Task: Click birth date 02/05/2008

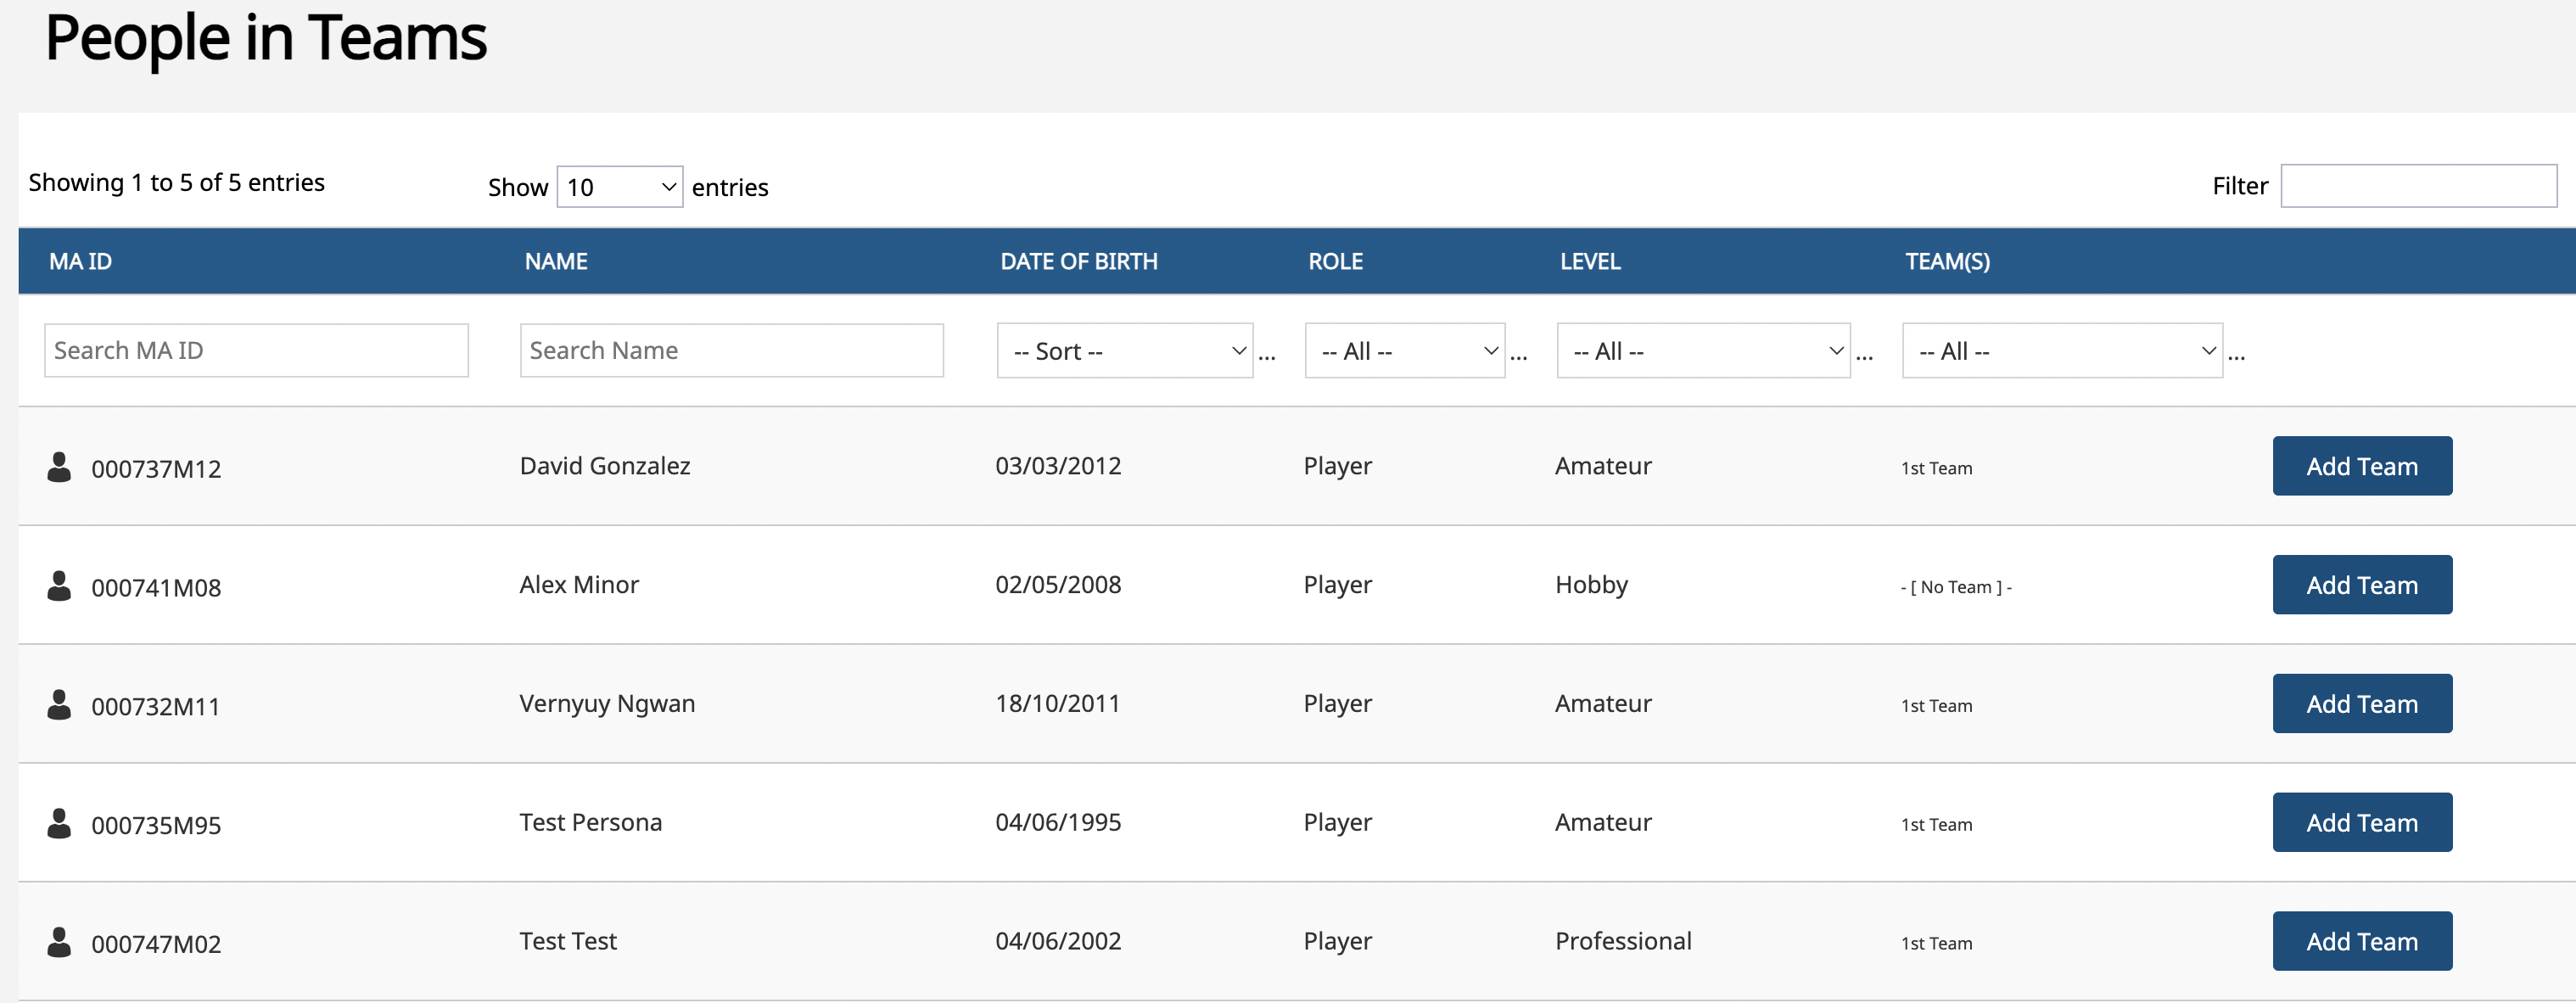Action: [x=1058, y=585]
